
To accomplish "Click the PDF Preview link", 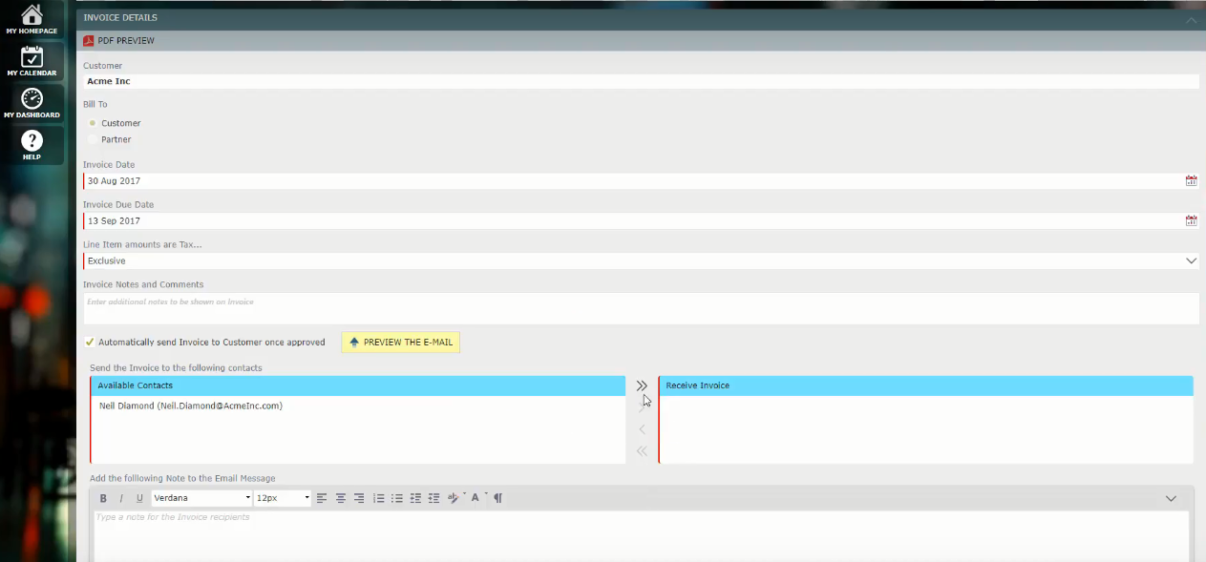I will [x=126, y=41].
